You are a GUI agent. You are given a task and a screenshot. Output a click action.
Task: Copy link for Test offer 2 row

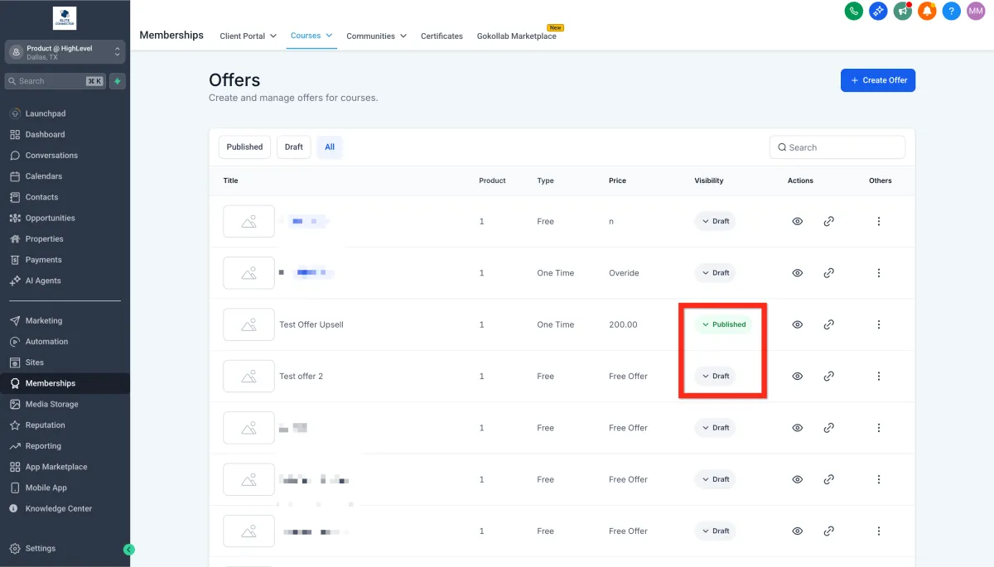(x=828, y=376)
